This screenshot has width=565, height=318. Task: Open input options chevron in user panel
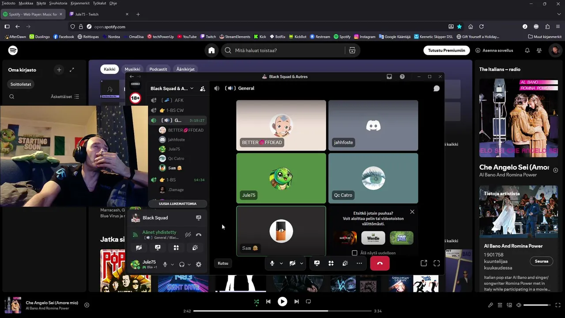tap(172, 264)
